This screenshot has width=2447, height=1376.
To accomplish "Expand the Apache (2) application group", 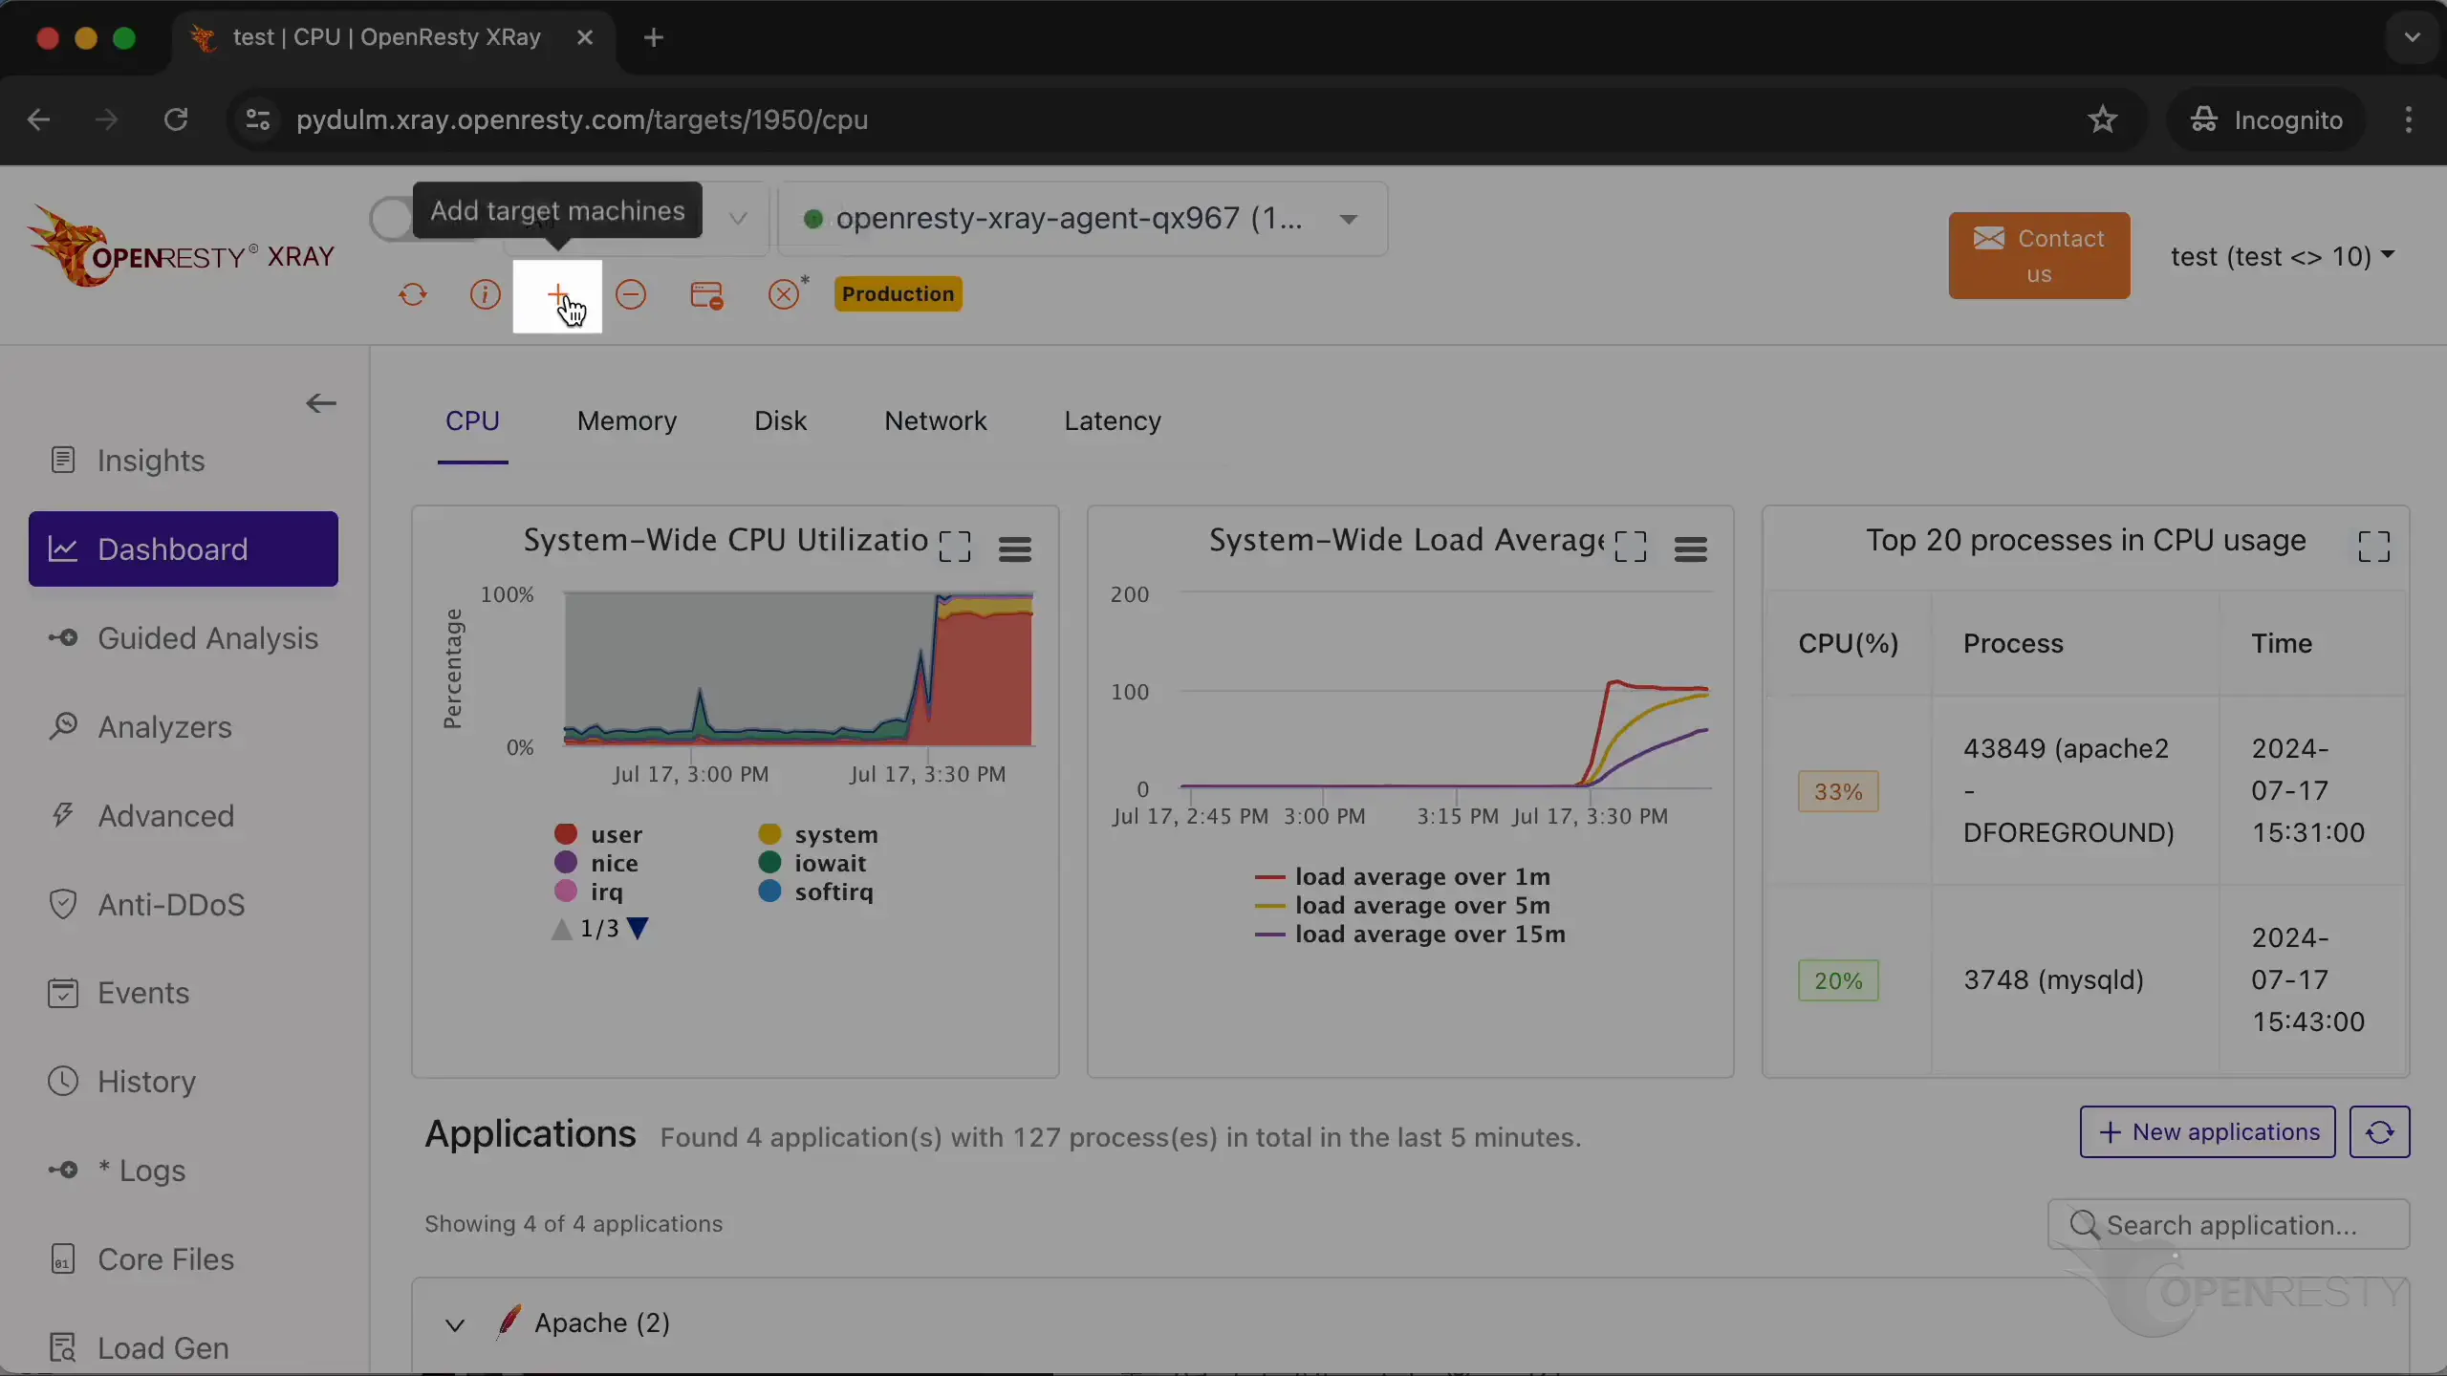I will click(455, 1324).
